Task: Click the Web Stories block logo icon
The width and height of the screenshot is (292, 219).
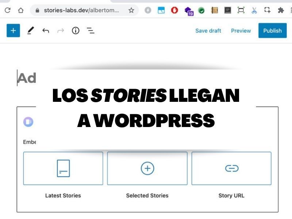Action: [28, 122]
